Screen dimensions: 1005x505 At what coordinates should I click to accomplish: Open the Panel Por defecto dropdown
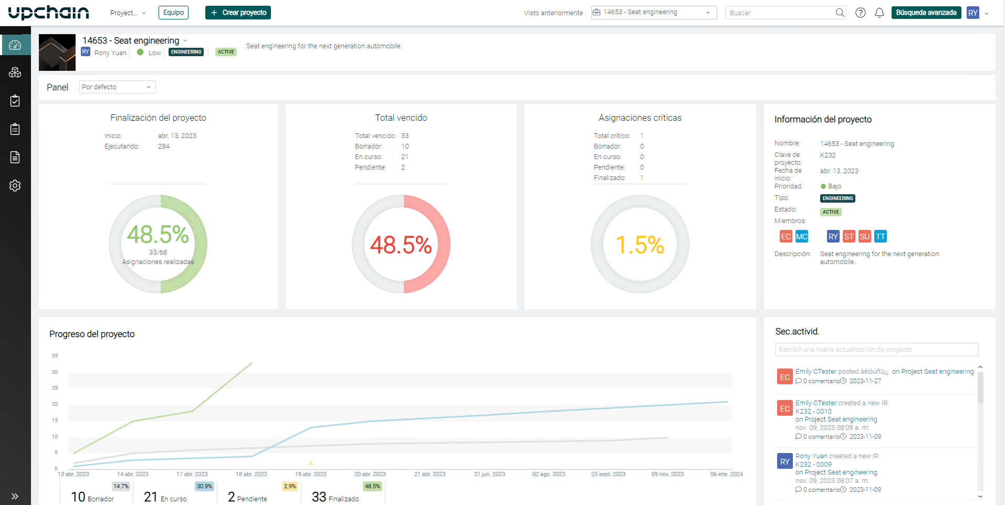(x=118, y=87)
